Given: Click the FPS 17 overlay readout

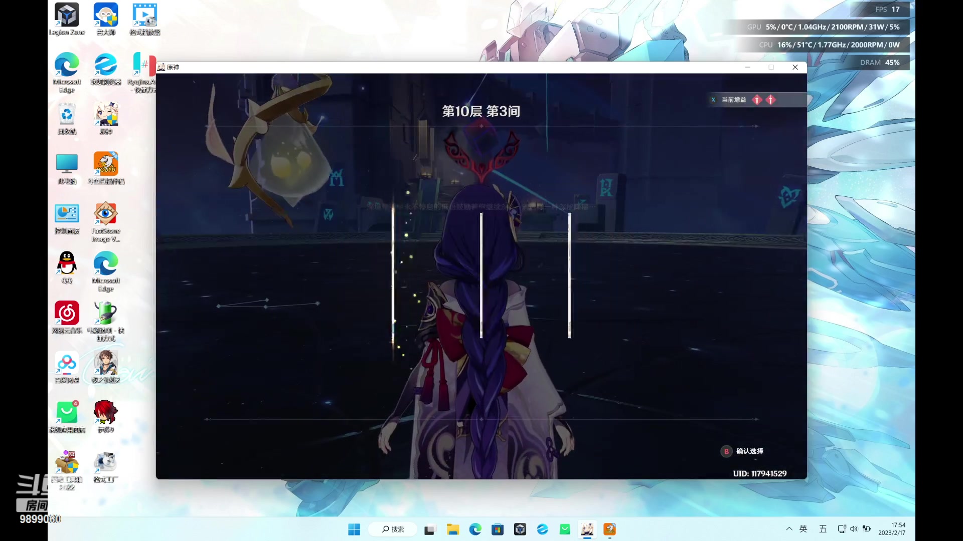Looking at the screenshot, I should click(x=887, y=10).
